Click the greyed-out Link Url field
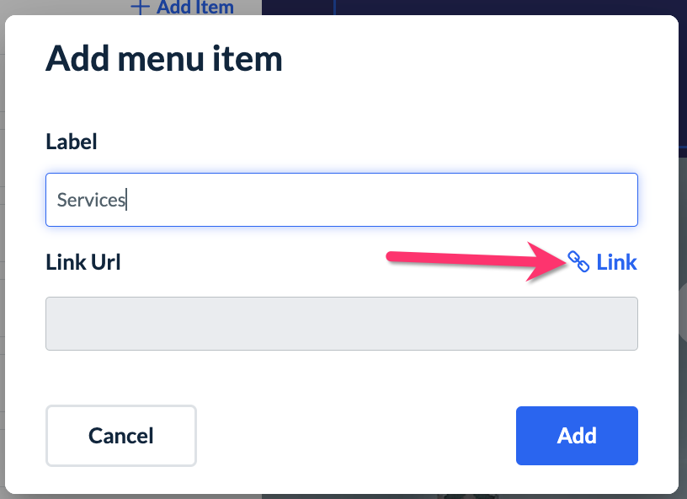Viewport: 687px width, 499px height. [x=341, y=323]
